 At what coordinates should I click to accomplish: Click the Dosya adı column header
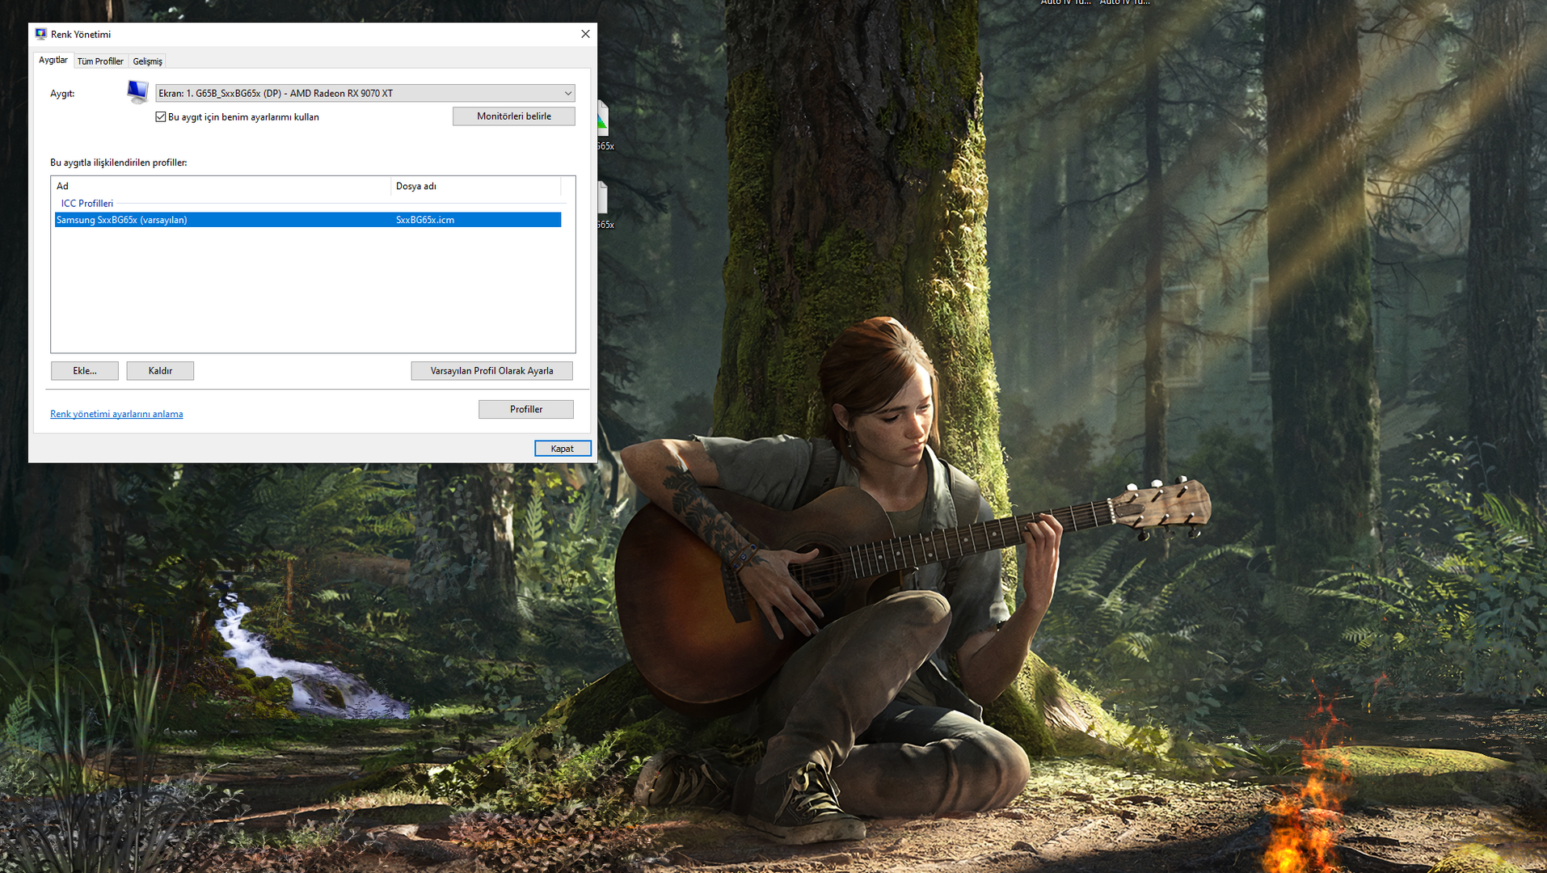476,186
